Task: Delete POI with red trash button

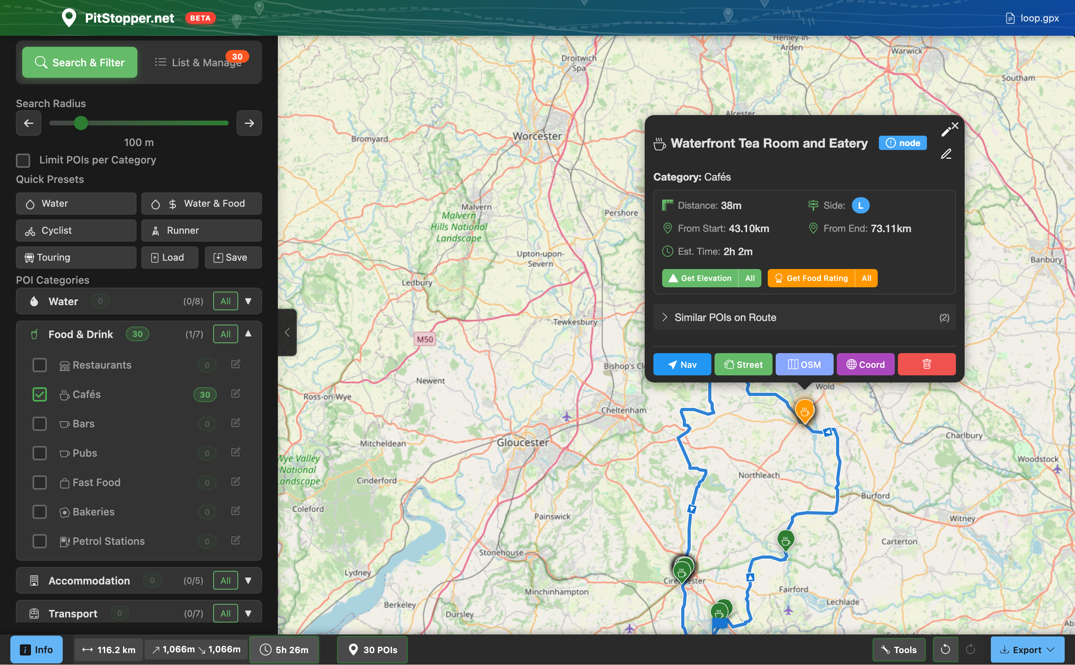Action: [x=926, y=364]
